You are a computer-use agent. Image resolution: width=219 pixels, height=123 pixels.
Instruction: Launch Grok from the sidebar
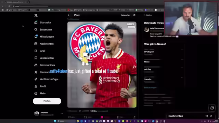[x=36, y=51]
